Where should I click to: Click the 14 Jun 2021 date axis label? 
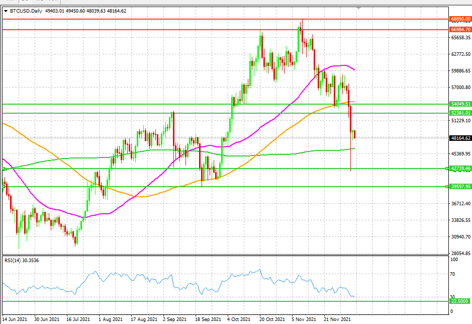tap(15, 318)
